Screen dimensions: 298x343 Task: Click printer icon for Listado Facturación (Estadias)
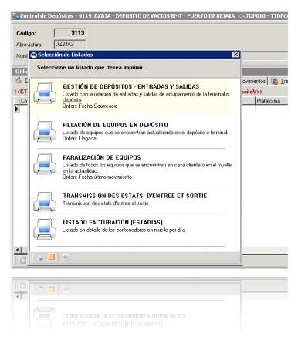pos(44,229)
